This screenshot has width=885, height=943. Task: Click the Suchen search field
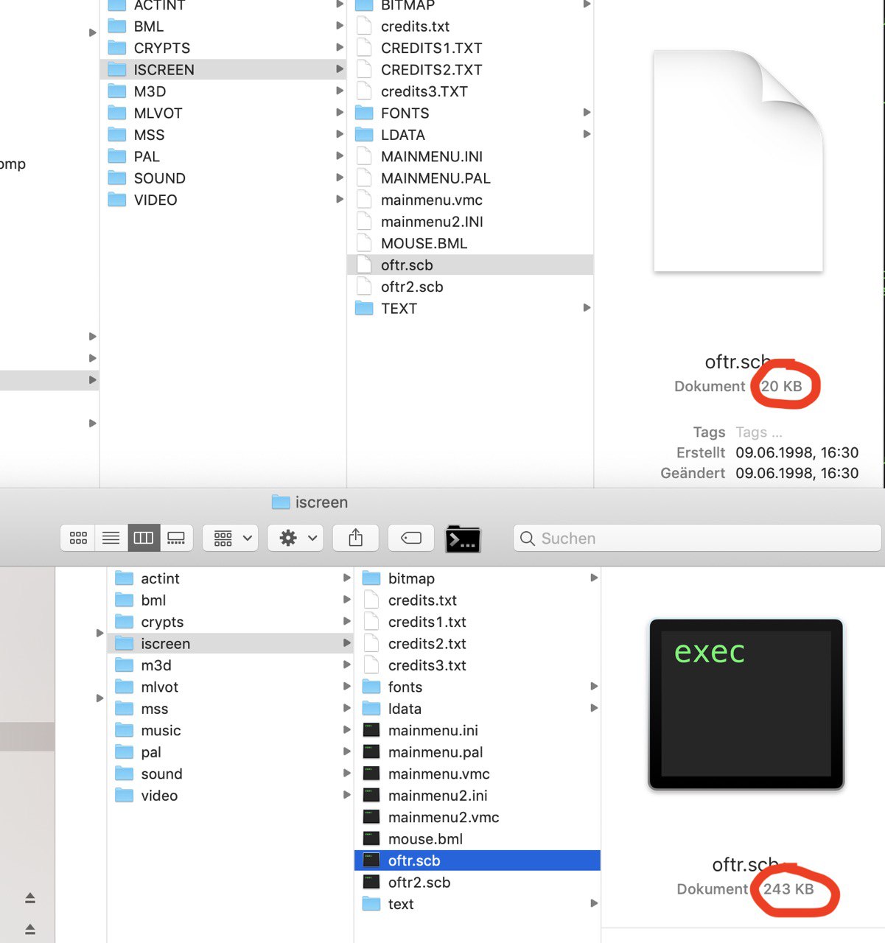coord(697,538)
